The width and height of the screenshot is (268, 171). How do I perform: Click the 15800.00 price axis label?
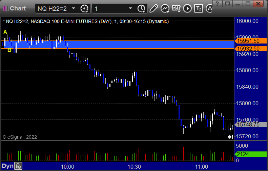click(247, 103)
